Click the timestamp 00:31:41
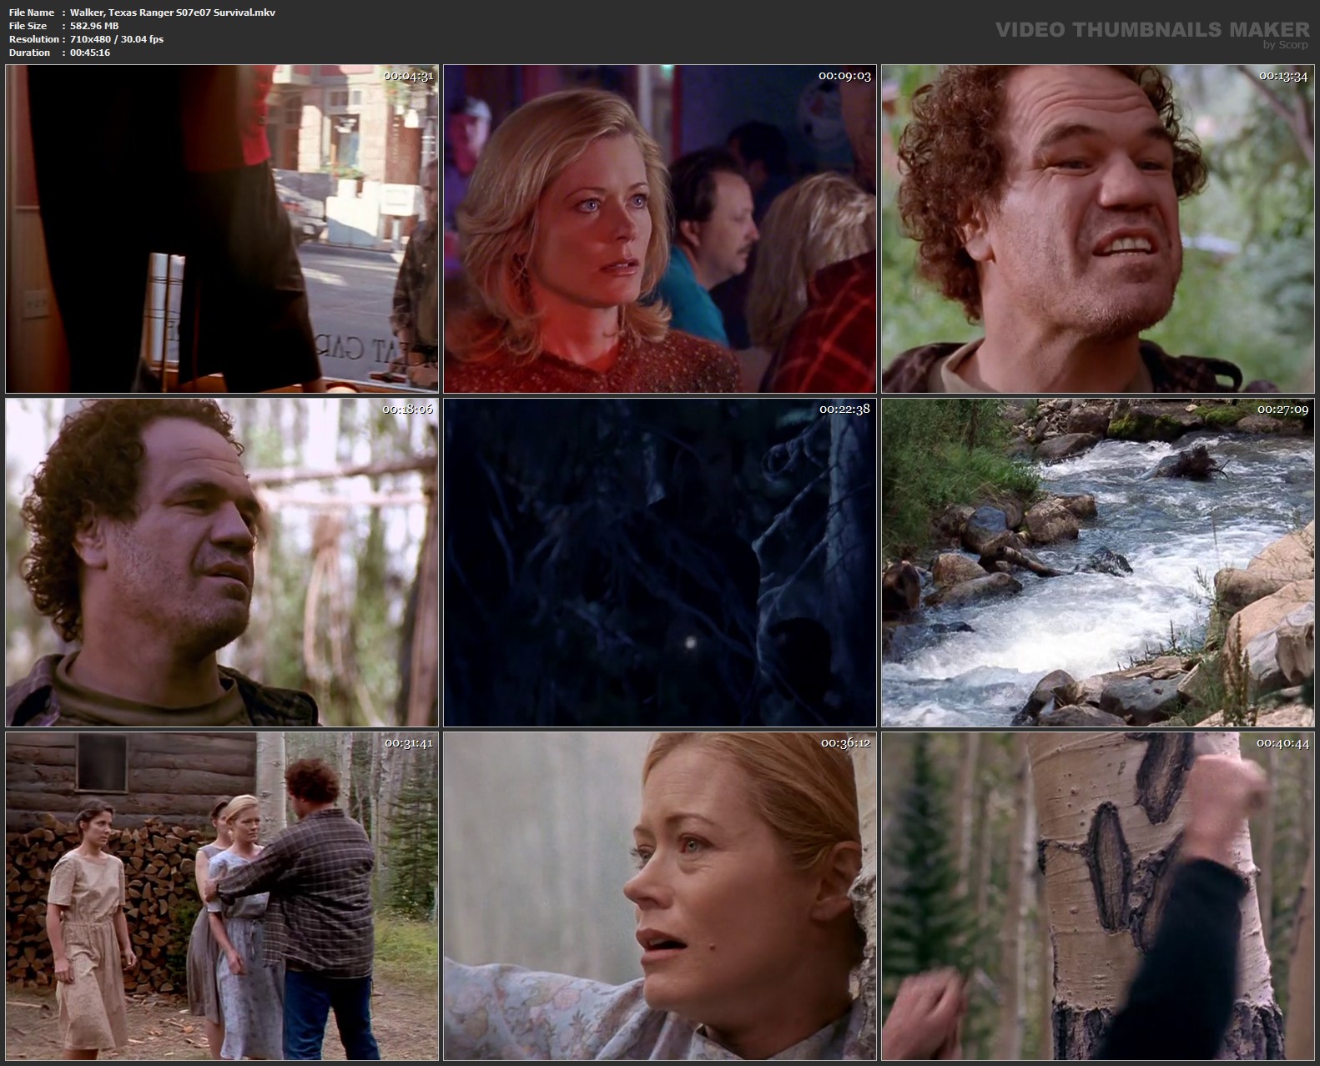Viewport: 1320px width, 1066px height. (408, 743)
